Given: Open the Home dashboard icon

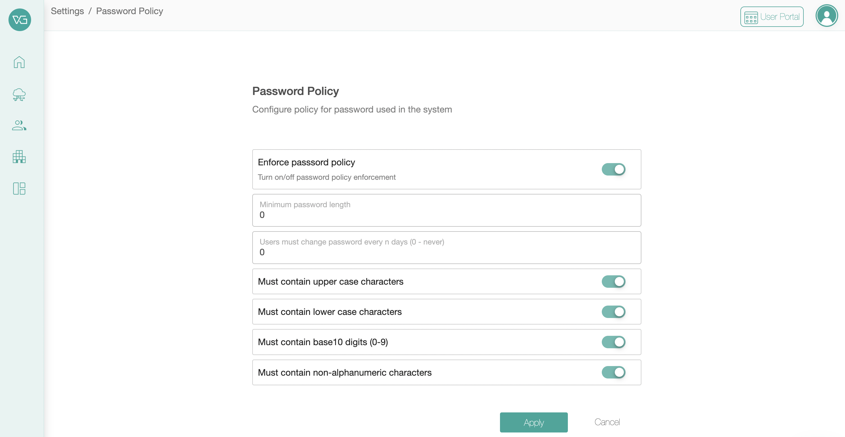Looking at the screenshot, I should point(19,62).
